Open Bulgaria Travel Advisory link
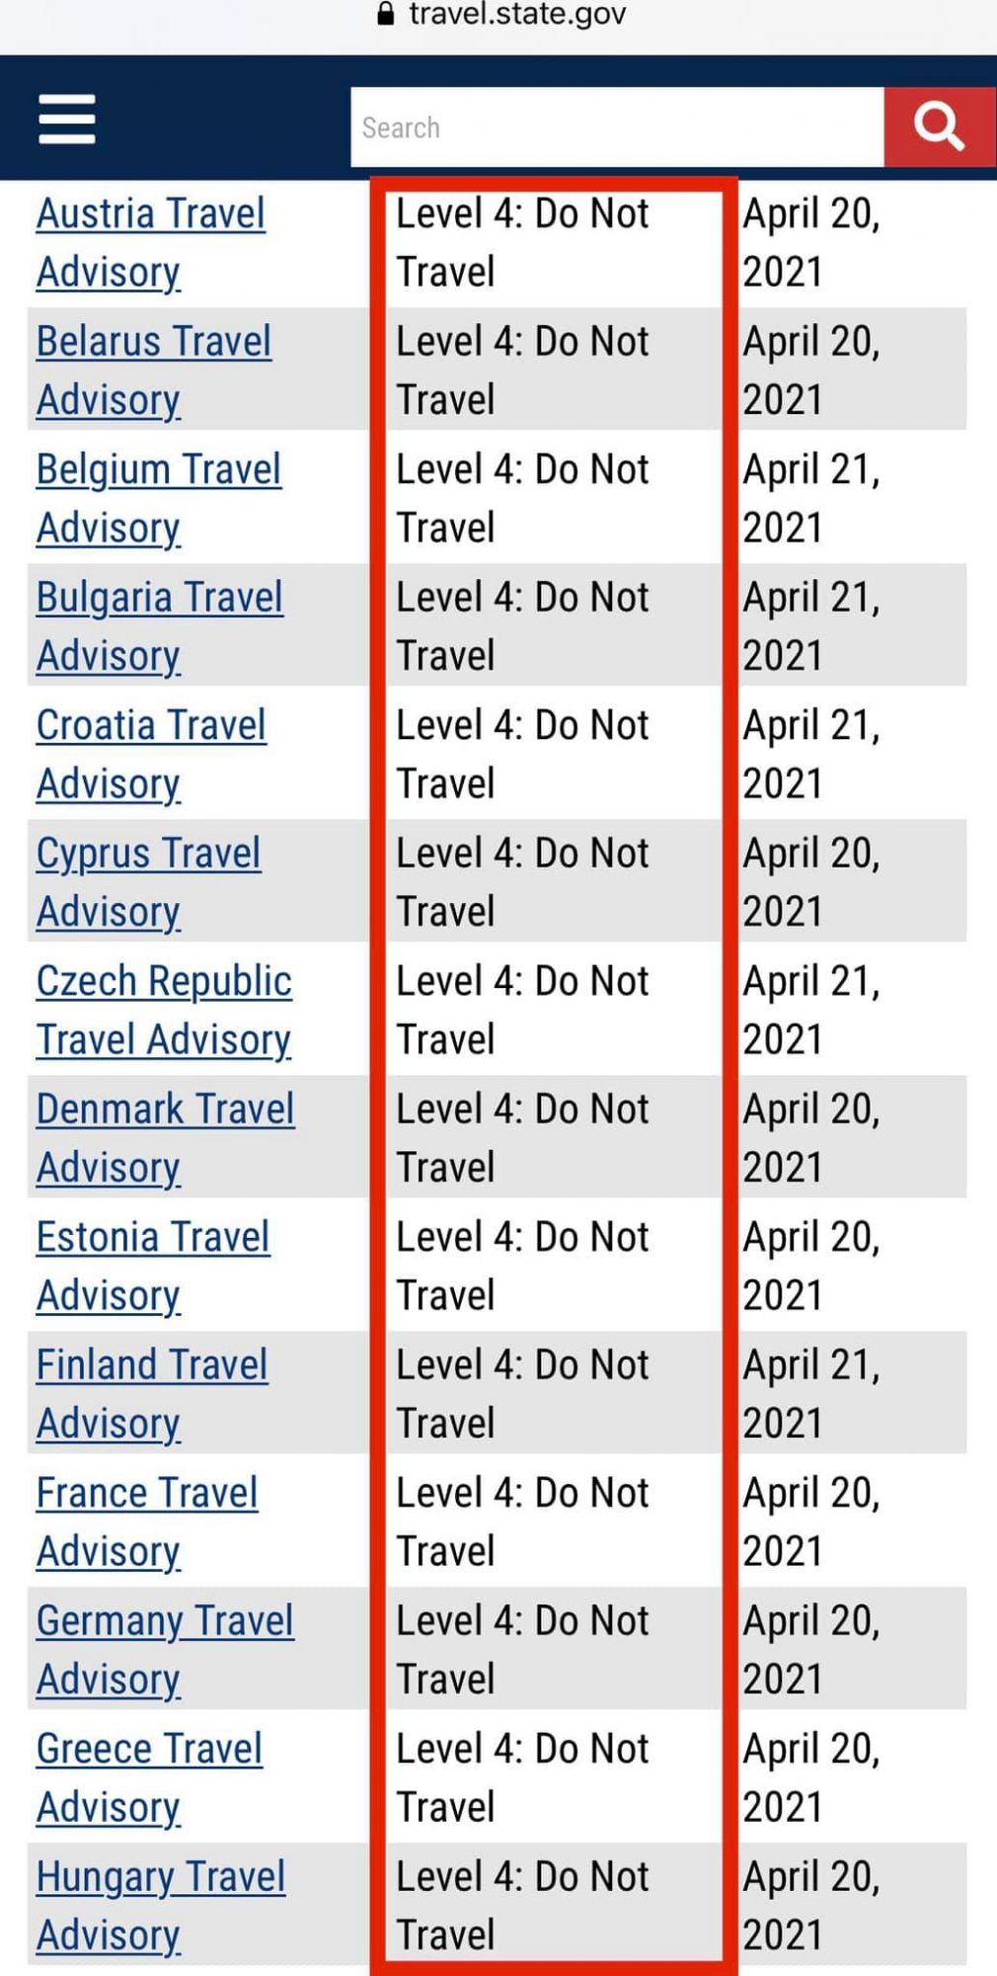Image resolution: width=997 pixels, height=1976 pixels. 160,598
